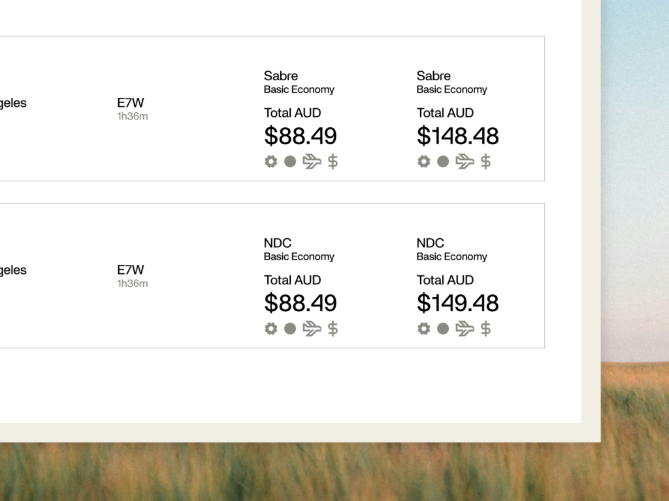Click the dollar icon under Sabre $88.49
Screen dimensions: 669x501
tap(333, 162)
